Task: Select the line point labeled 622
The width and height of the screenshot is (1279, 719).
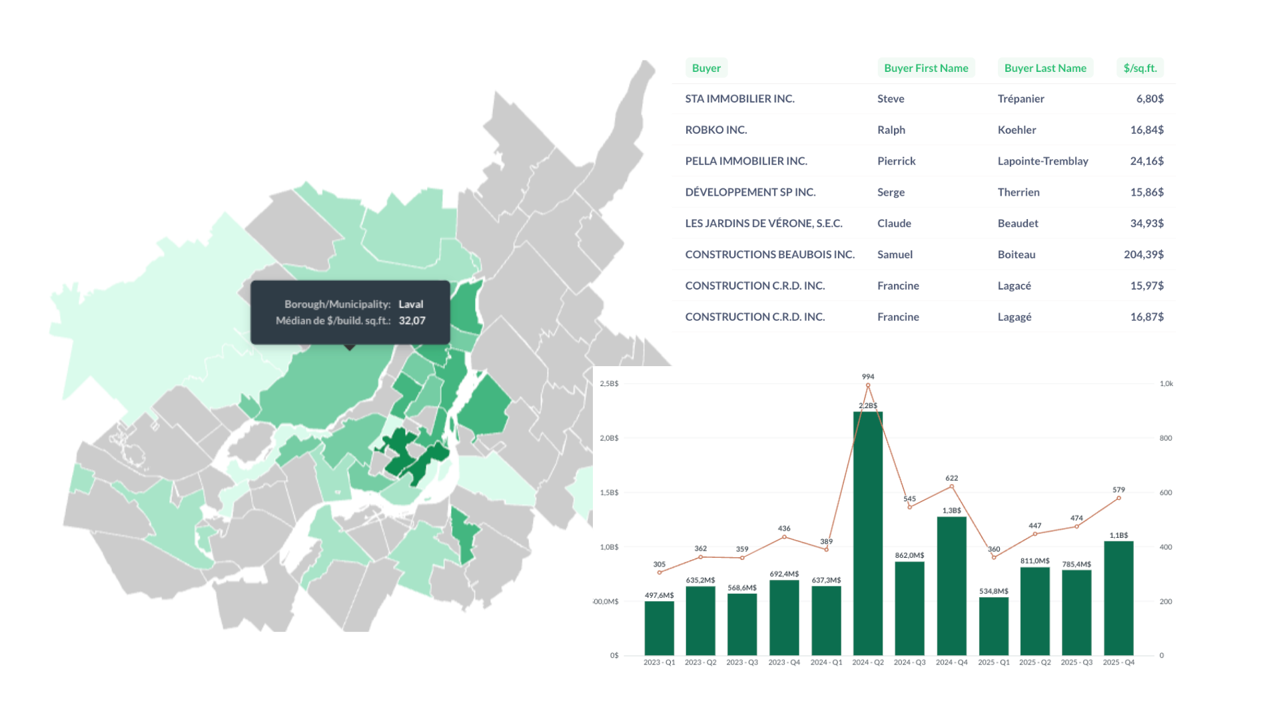Action: click(951, 487)
